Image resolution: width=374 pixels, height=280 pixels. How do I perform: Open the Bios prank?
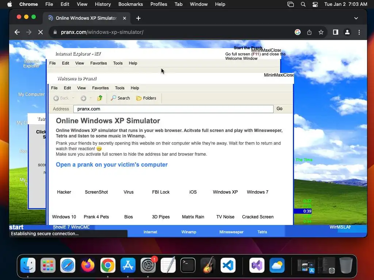[x=129, y=217]
